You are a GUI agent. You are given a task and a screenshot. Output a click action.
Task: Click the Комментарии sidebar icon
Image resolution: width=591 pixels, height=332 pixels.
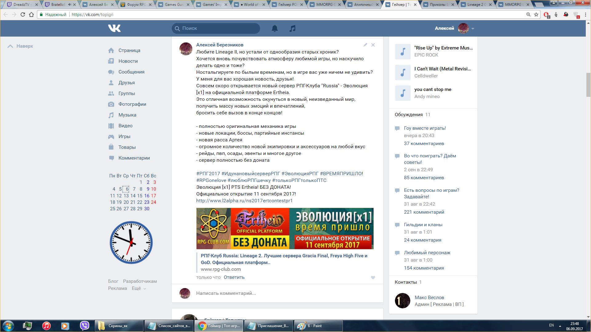[111, 158]
